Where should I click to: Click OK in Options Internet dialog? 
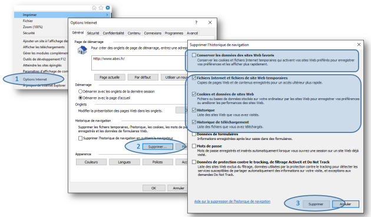coord(154,188)
